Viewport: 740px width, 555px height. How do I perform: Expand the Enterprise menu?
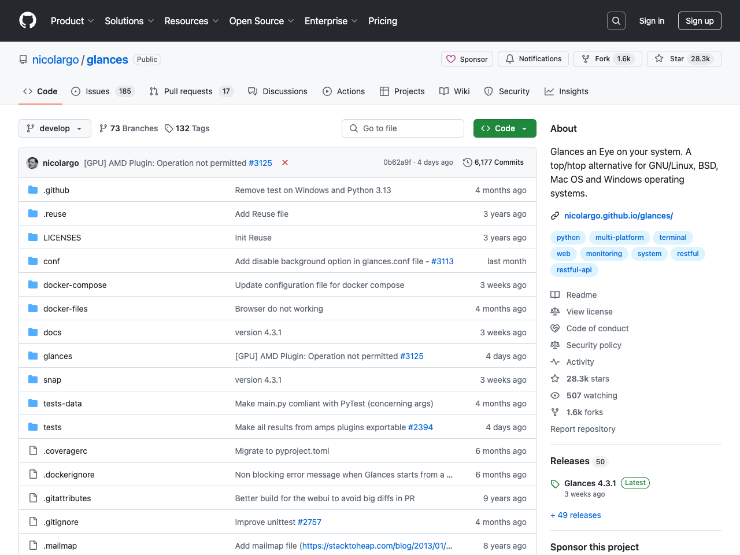331,21
